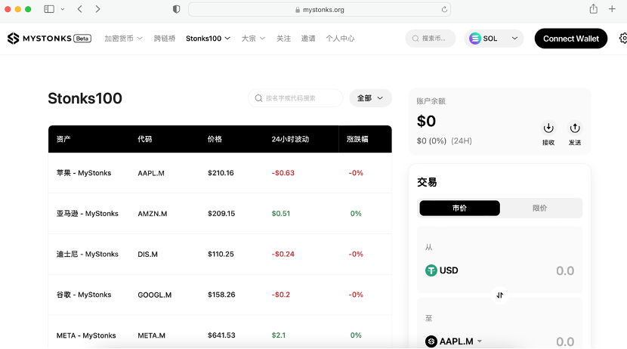Open the 关注 menu item
Screen dimensions: 627x349
point(283,39)
